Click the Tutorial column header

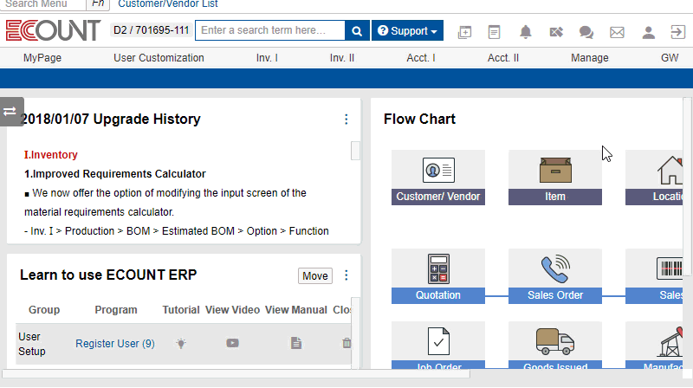click(x=181, y=310)
